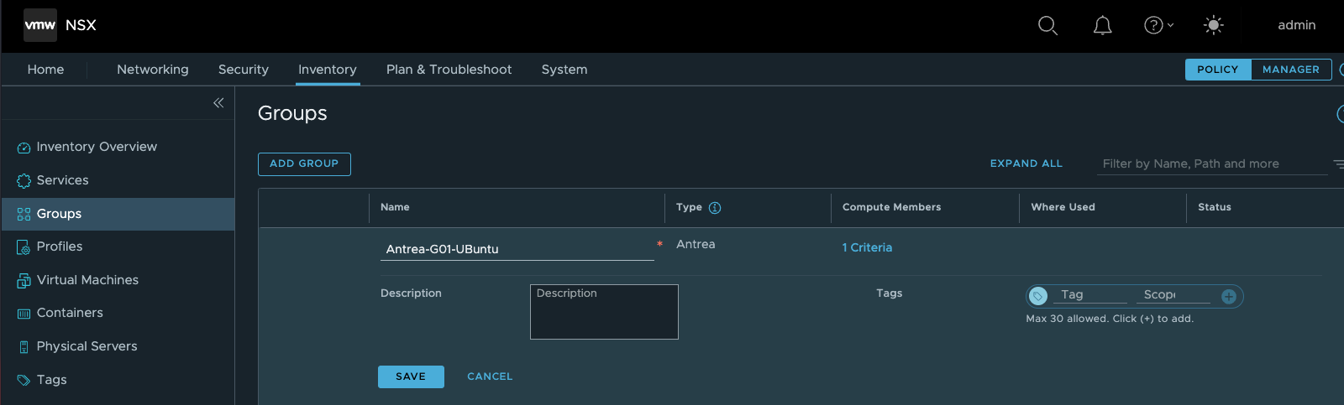Click the Name column header
The width and height of the screenshot is (1344, 405).
pos(395,207)
